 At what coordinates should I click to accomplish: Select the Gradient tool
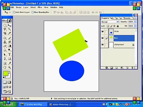tap(10, 46)
